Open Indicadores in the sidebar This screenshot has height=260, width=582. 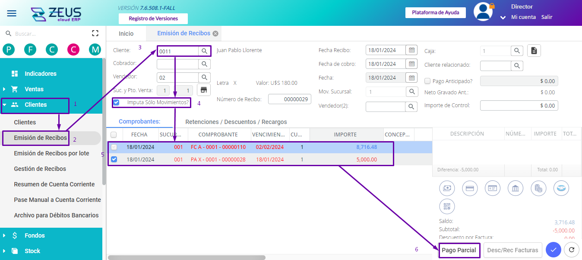pos(40,74)
